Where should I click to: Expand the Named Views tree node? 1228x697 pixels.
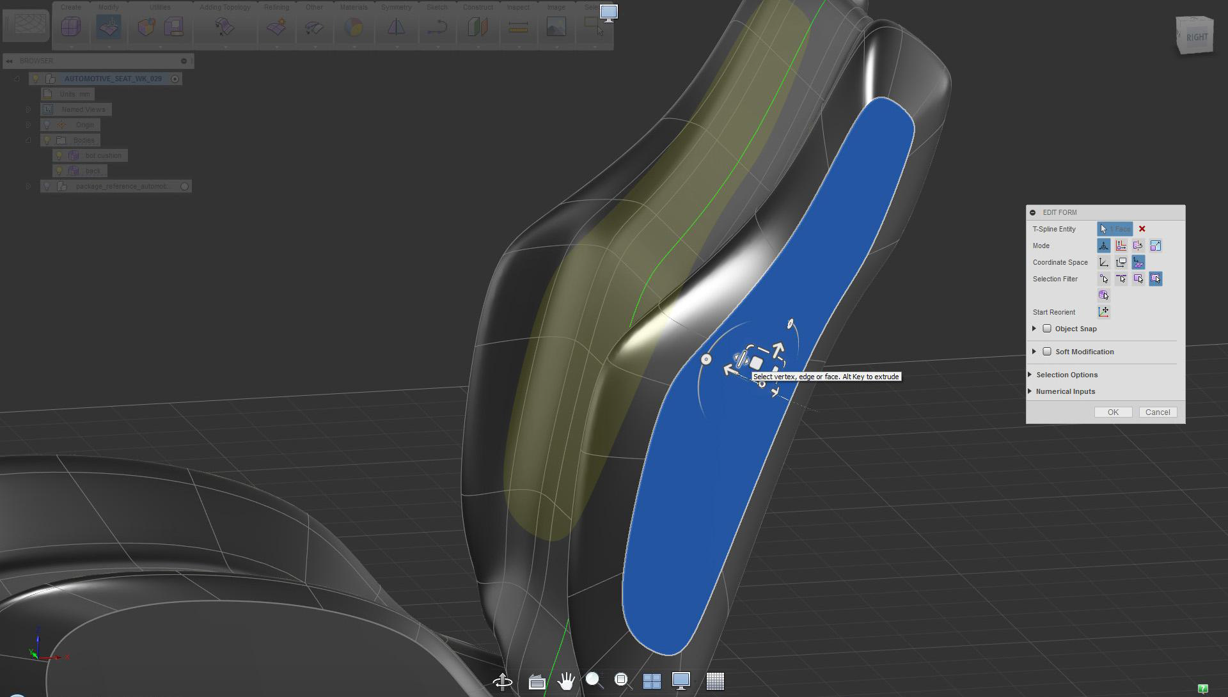coord(28,109)
